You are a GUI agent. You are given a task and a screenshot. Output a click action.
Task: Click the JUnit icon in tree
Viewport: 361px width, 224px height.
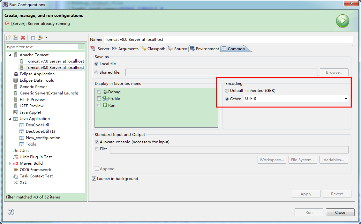[16, 151]
